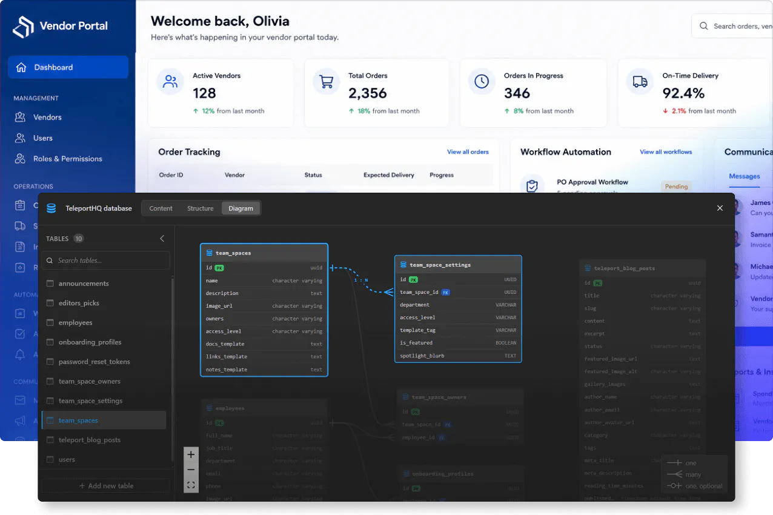Click Add new table button
Screen dimensions: 773x515
[x=106, y=486]
